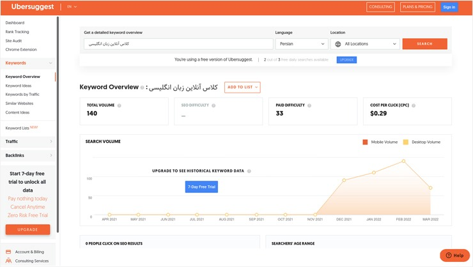Click the DEC 2021 data point
Viewport: 473px width, 267px height.
[344, 180]
